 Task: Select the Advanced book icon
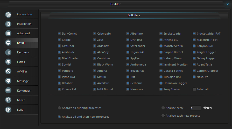[8, 34]
